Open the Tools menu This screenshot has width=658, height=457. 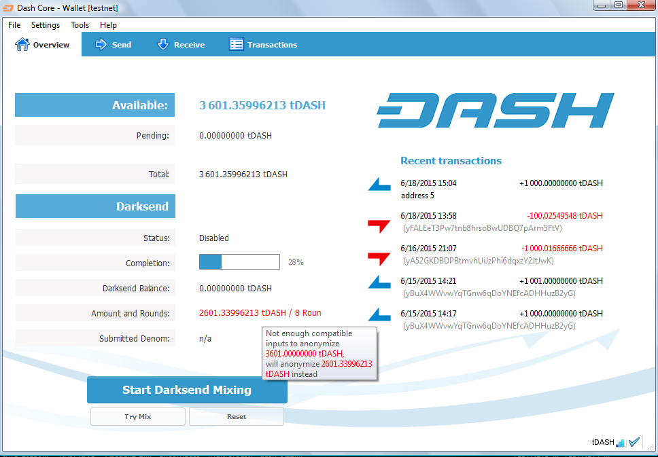[80, 25]
